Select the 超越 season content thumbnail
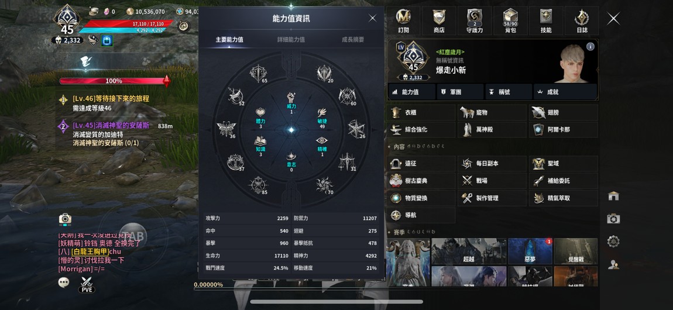Screen dimensions: 673x310 [x=468, y=251]
